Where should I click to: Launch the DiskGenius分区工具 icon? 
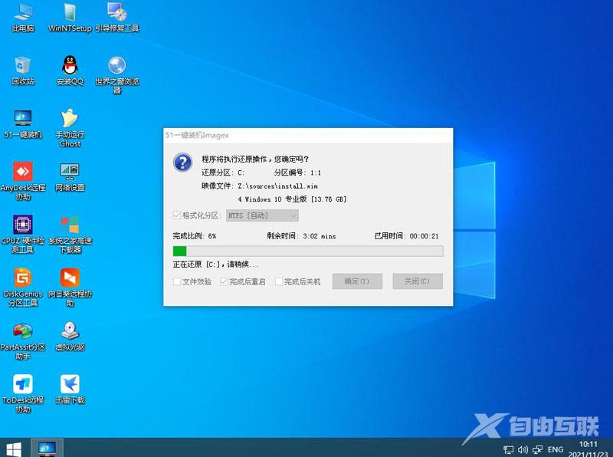(23, 288)
